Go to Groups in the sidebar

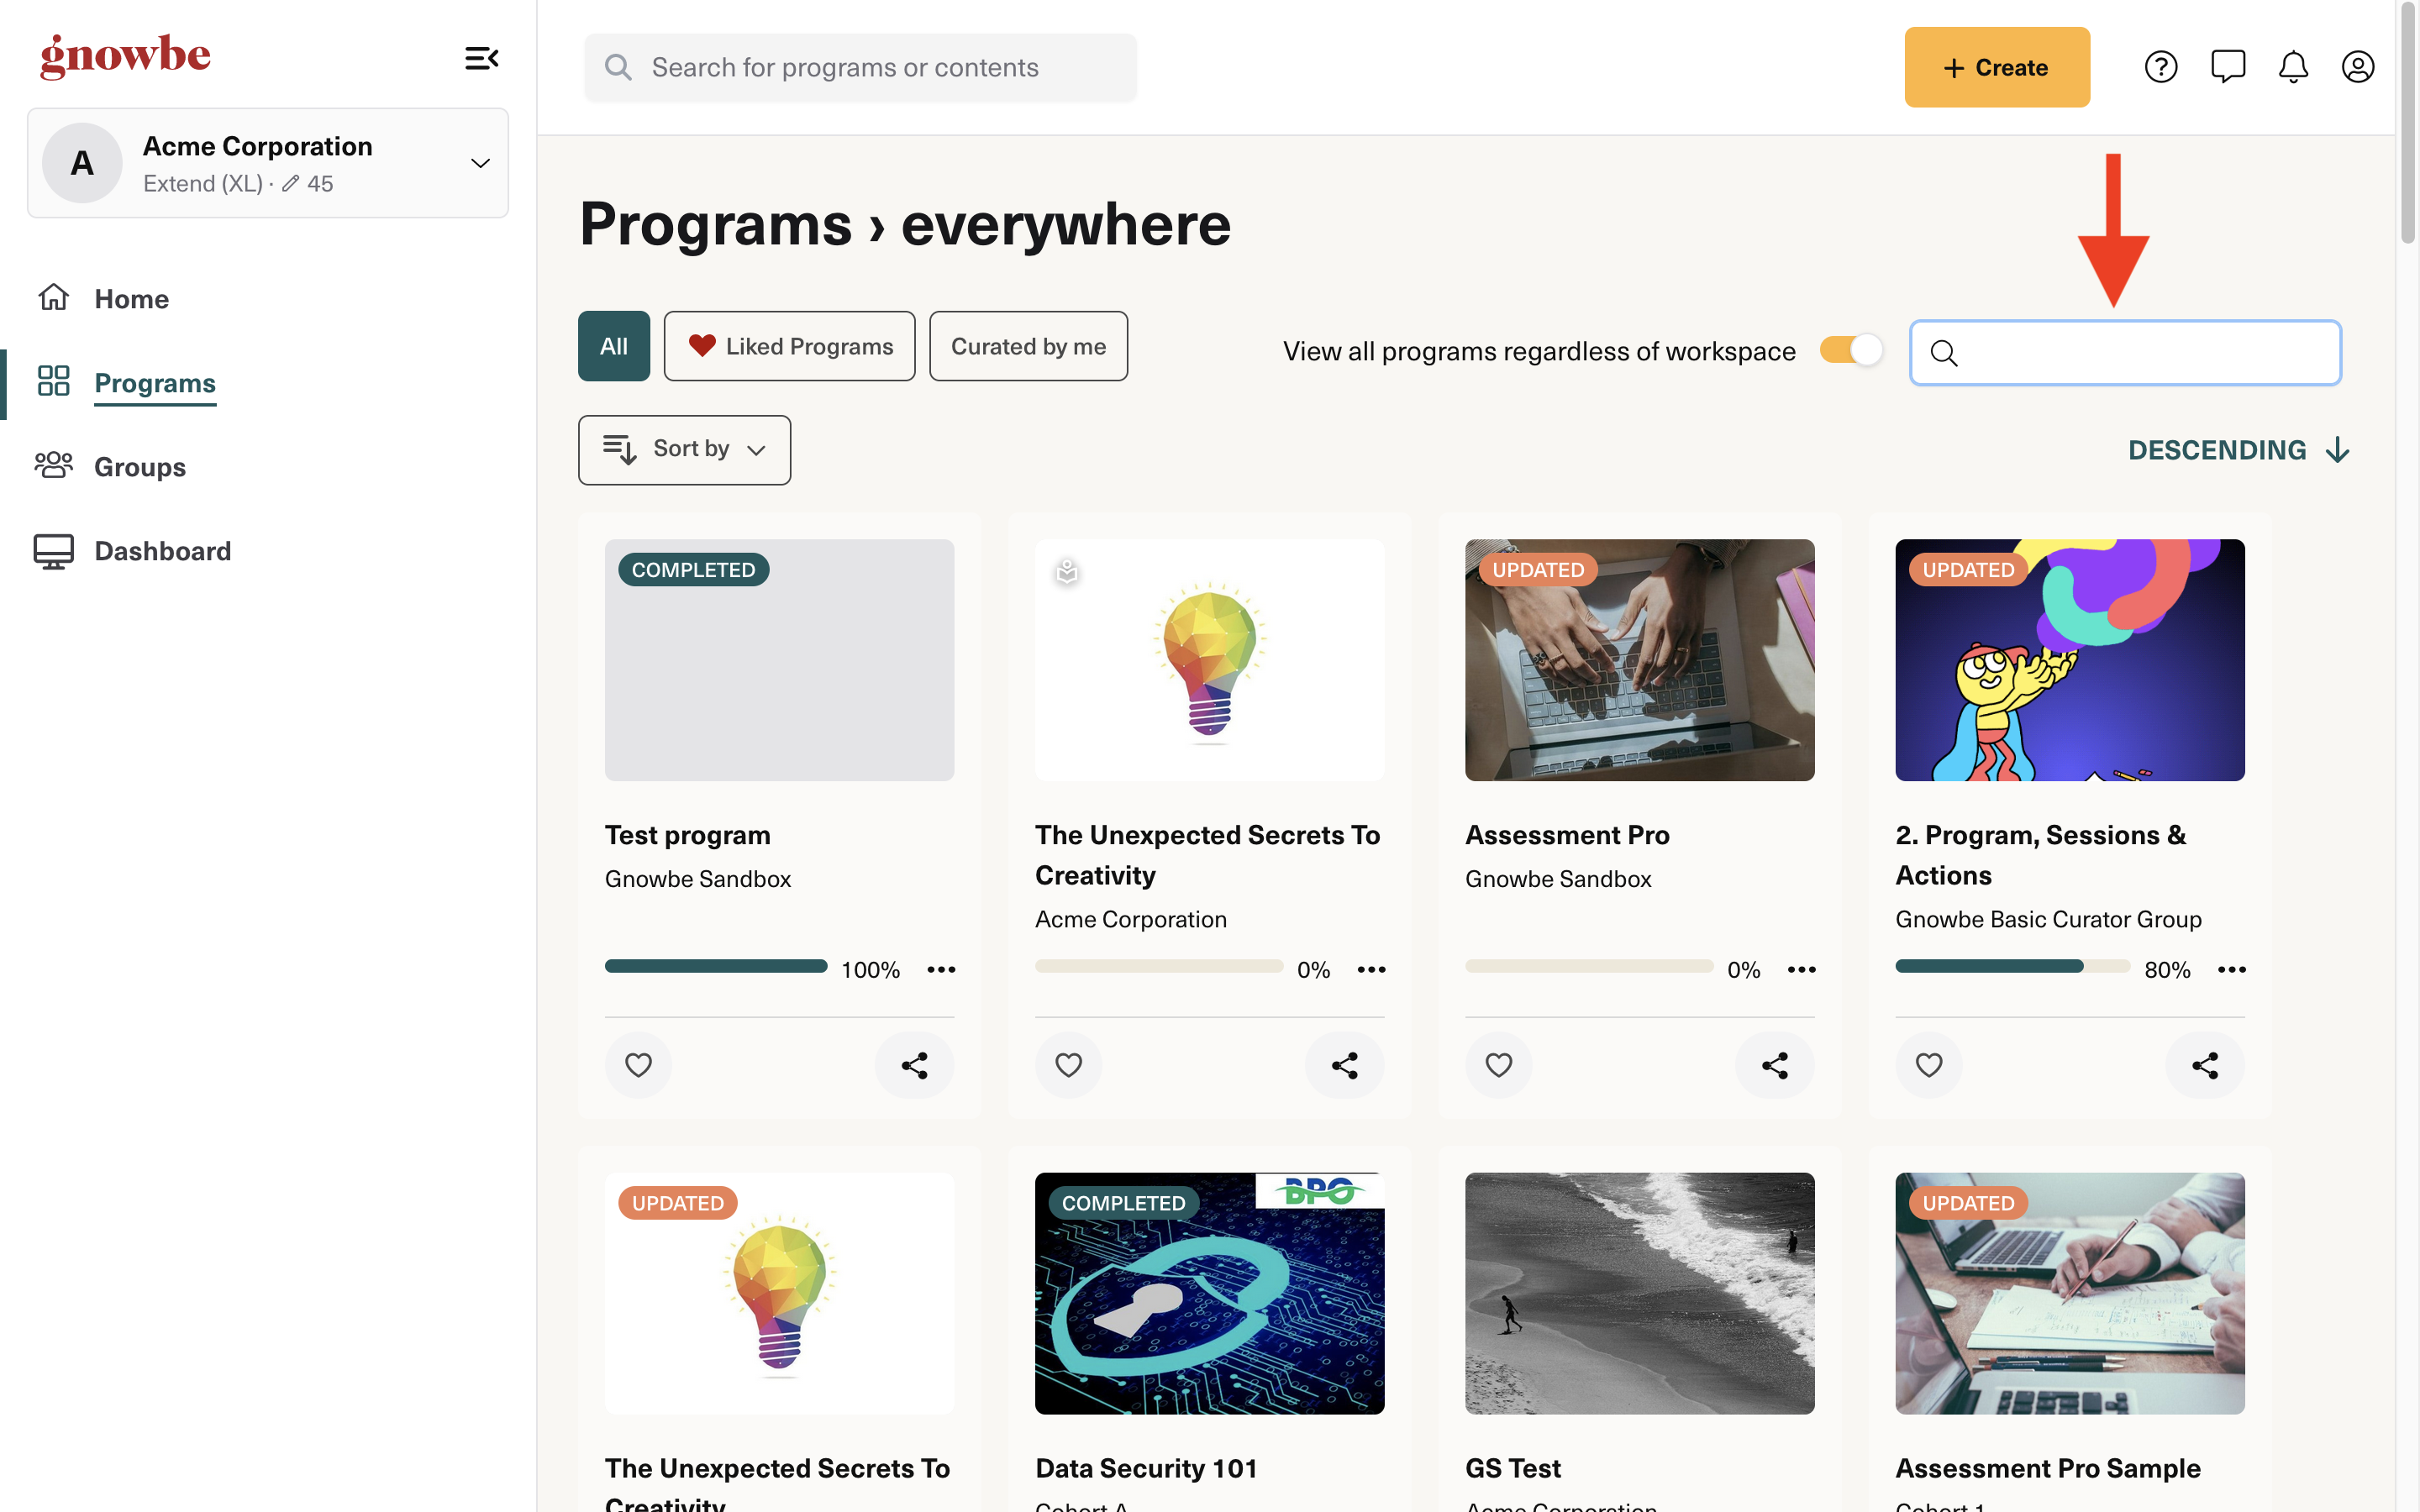point(139,467)
